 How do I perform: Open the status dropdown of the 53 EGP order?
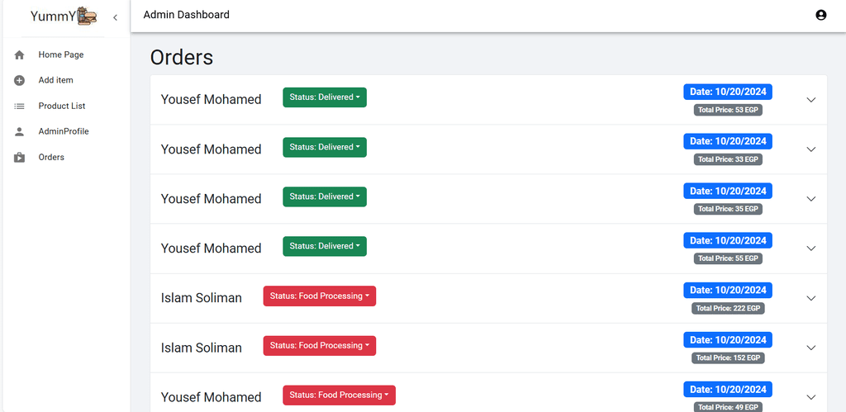(325, 97)
